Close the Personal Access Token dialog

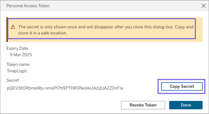click(203, 6)
